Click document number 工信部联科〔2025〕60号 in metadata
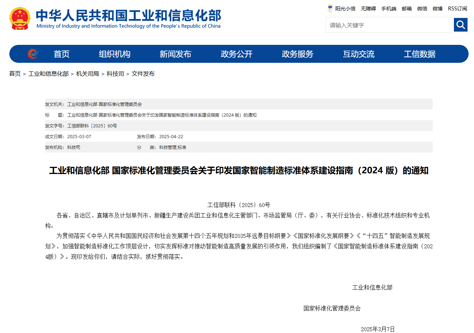Screen dimensions: 474x333 click(x=92, y=126)
